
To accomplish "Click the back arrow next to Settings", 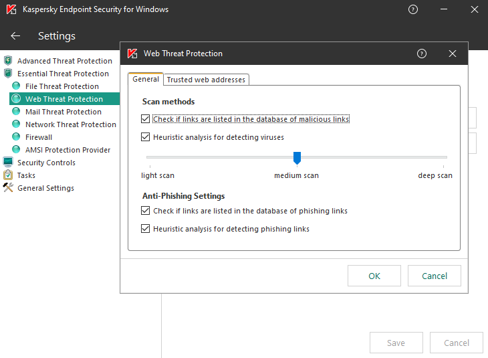I will pos(15,36).
